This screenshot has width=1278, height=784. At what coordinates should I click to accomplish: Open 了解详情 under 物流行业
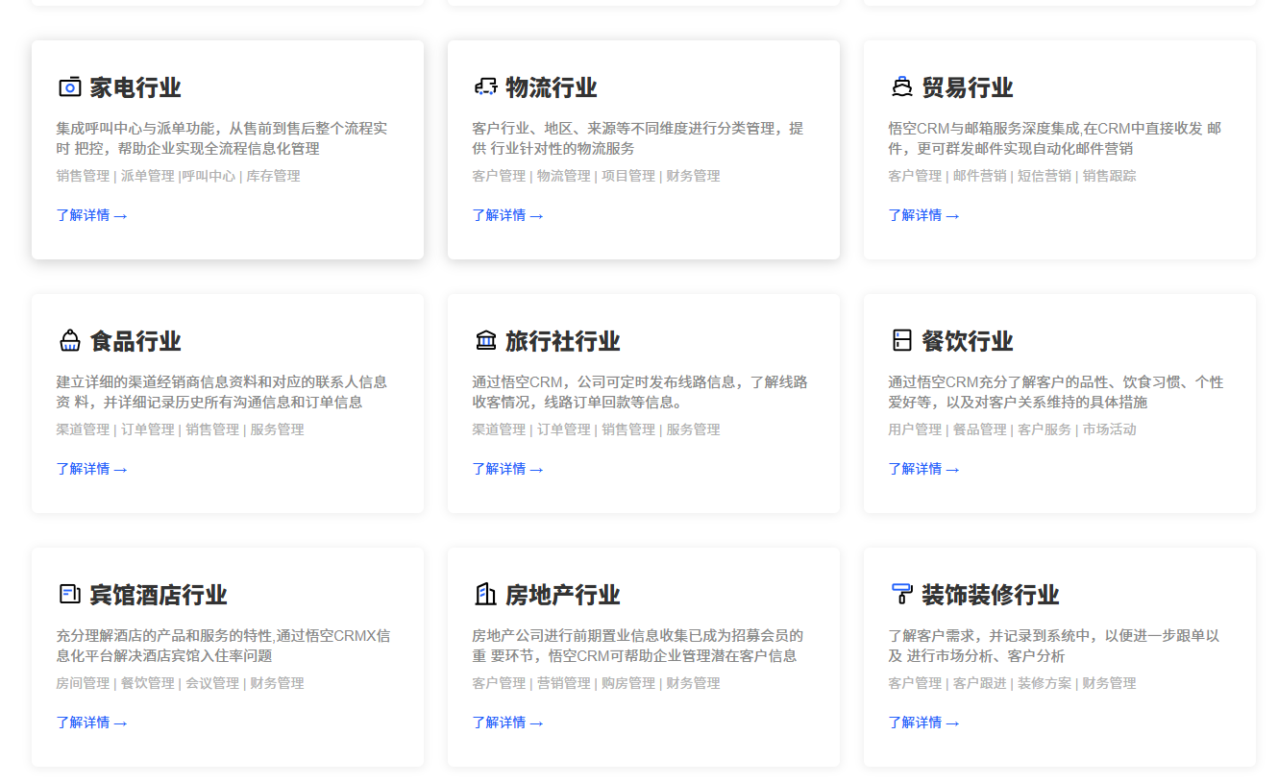click(507, 214)
